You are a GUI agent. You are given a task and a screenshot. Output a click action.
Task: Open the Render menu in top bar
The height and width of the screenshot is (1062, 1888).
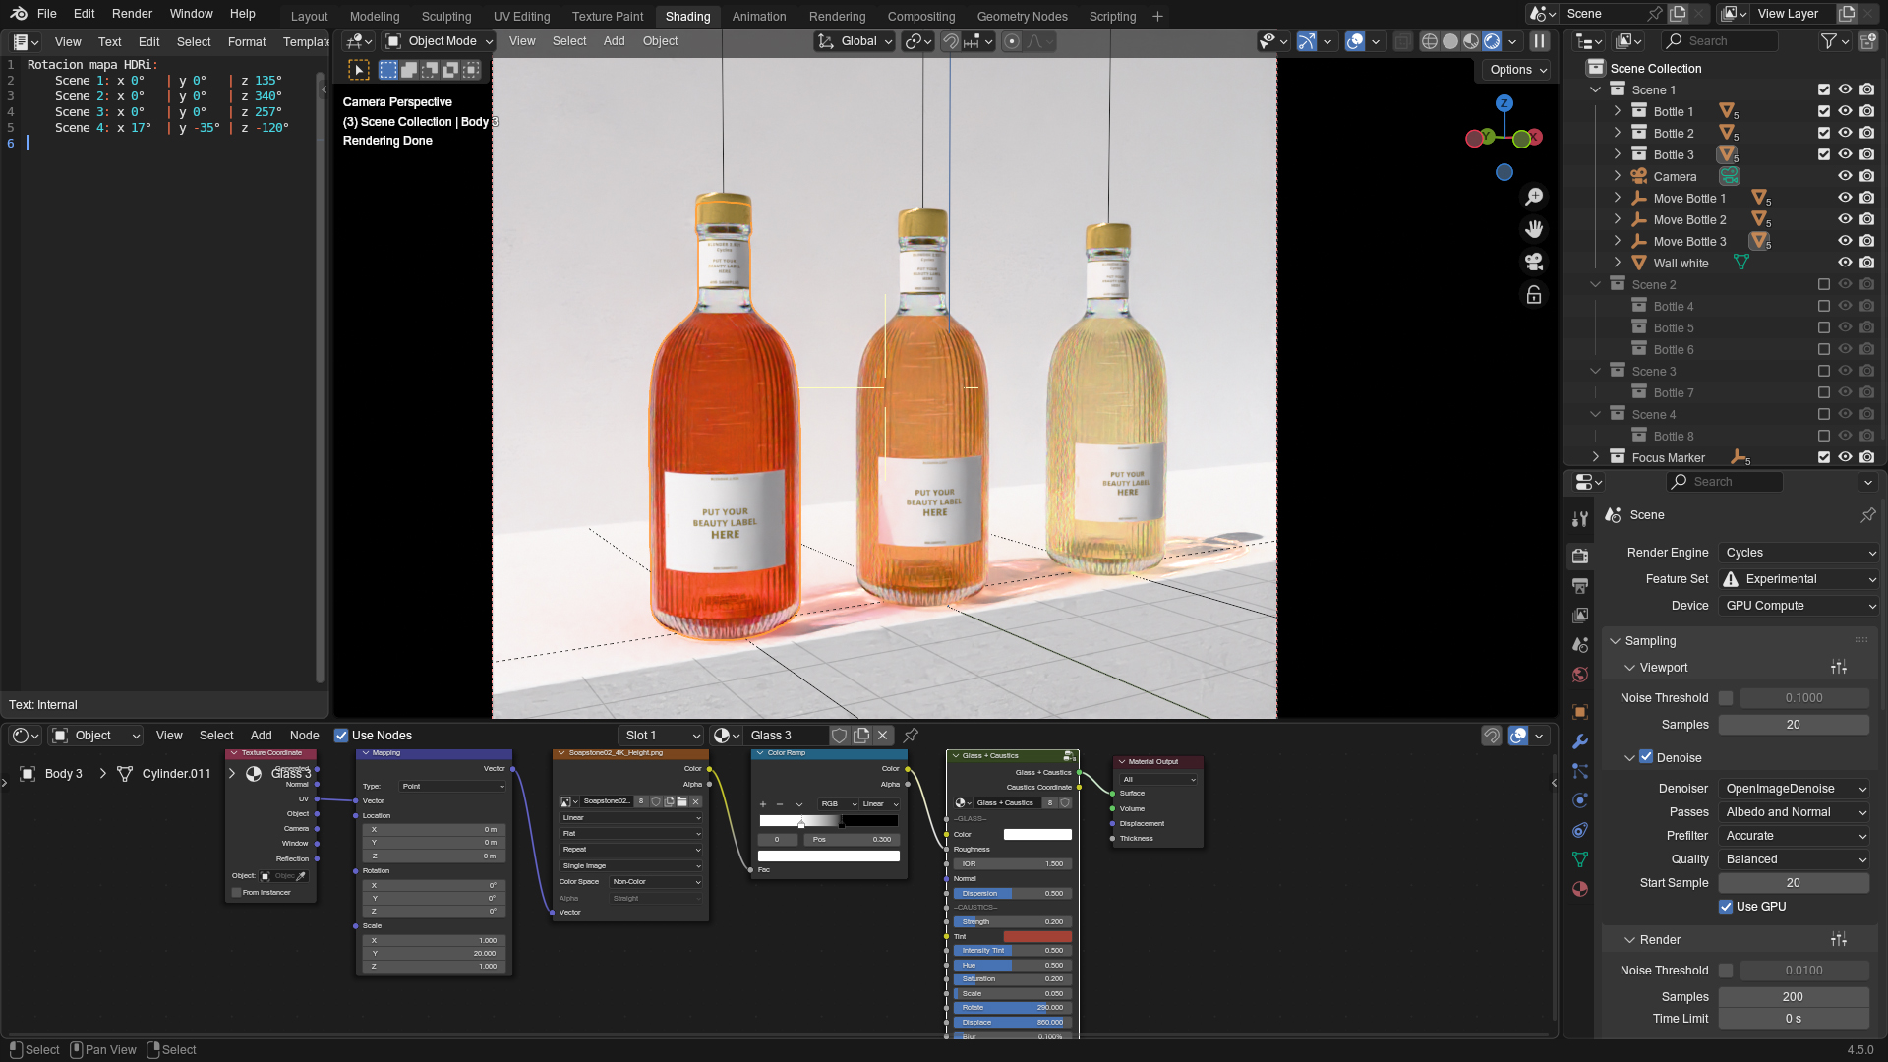click(132, 14)
